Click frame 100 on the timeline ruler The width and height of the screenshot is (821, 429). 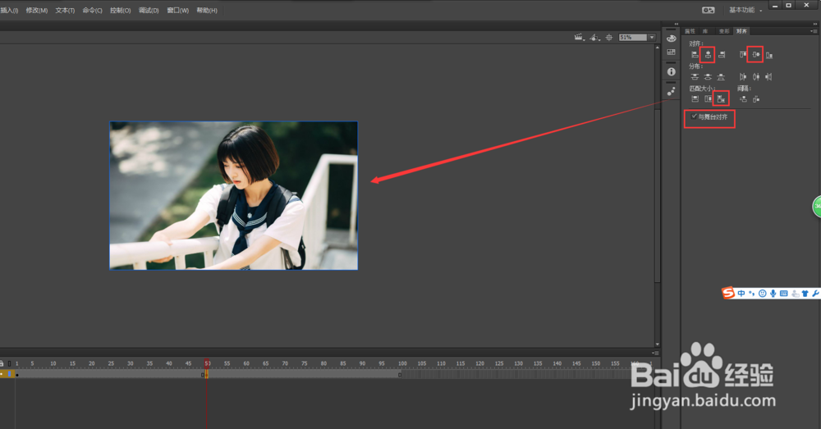tap(402, 363)
